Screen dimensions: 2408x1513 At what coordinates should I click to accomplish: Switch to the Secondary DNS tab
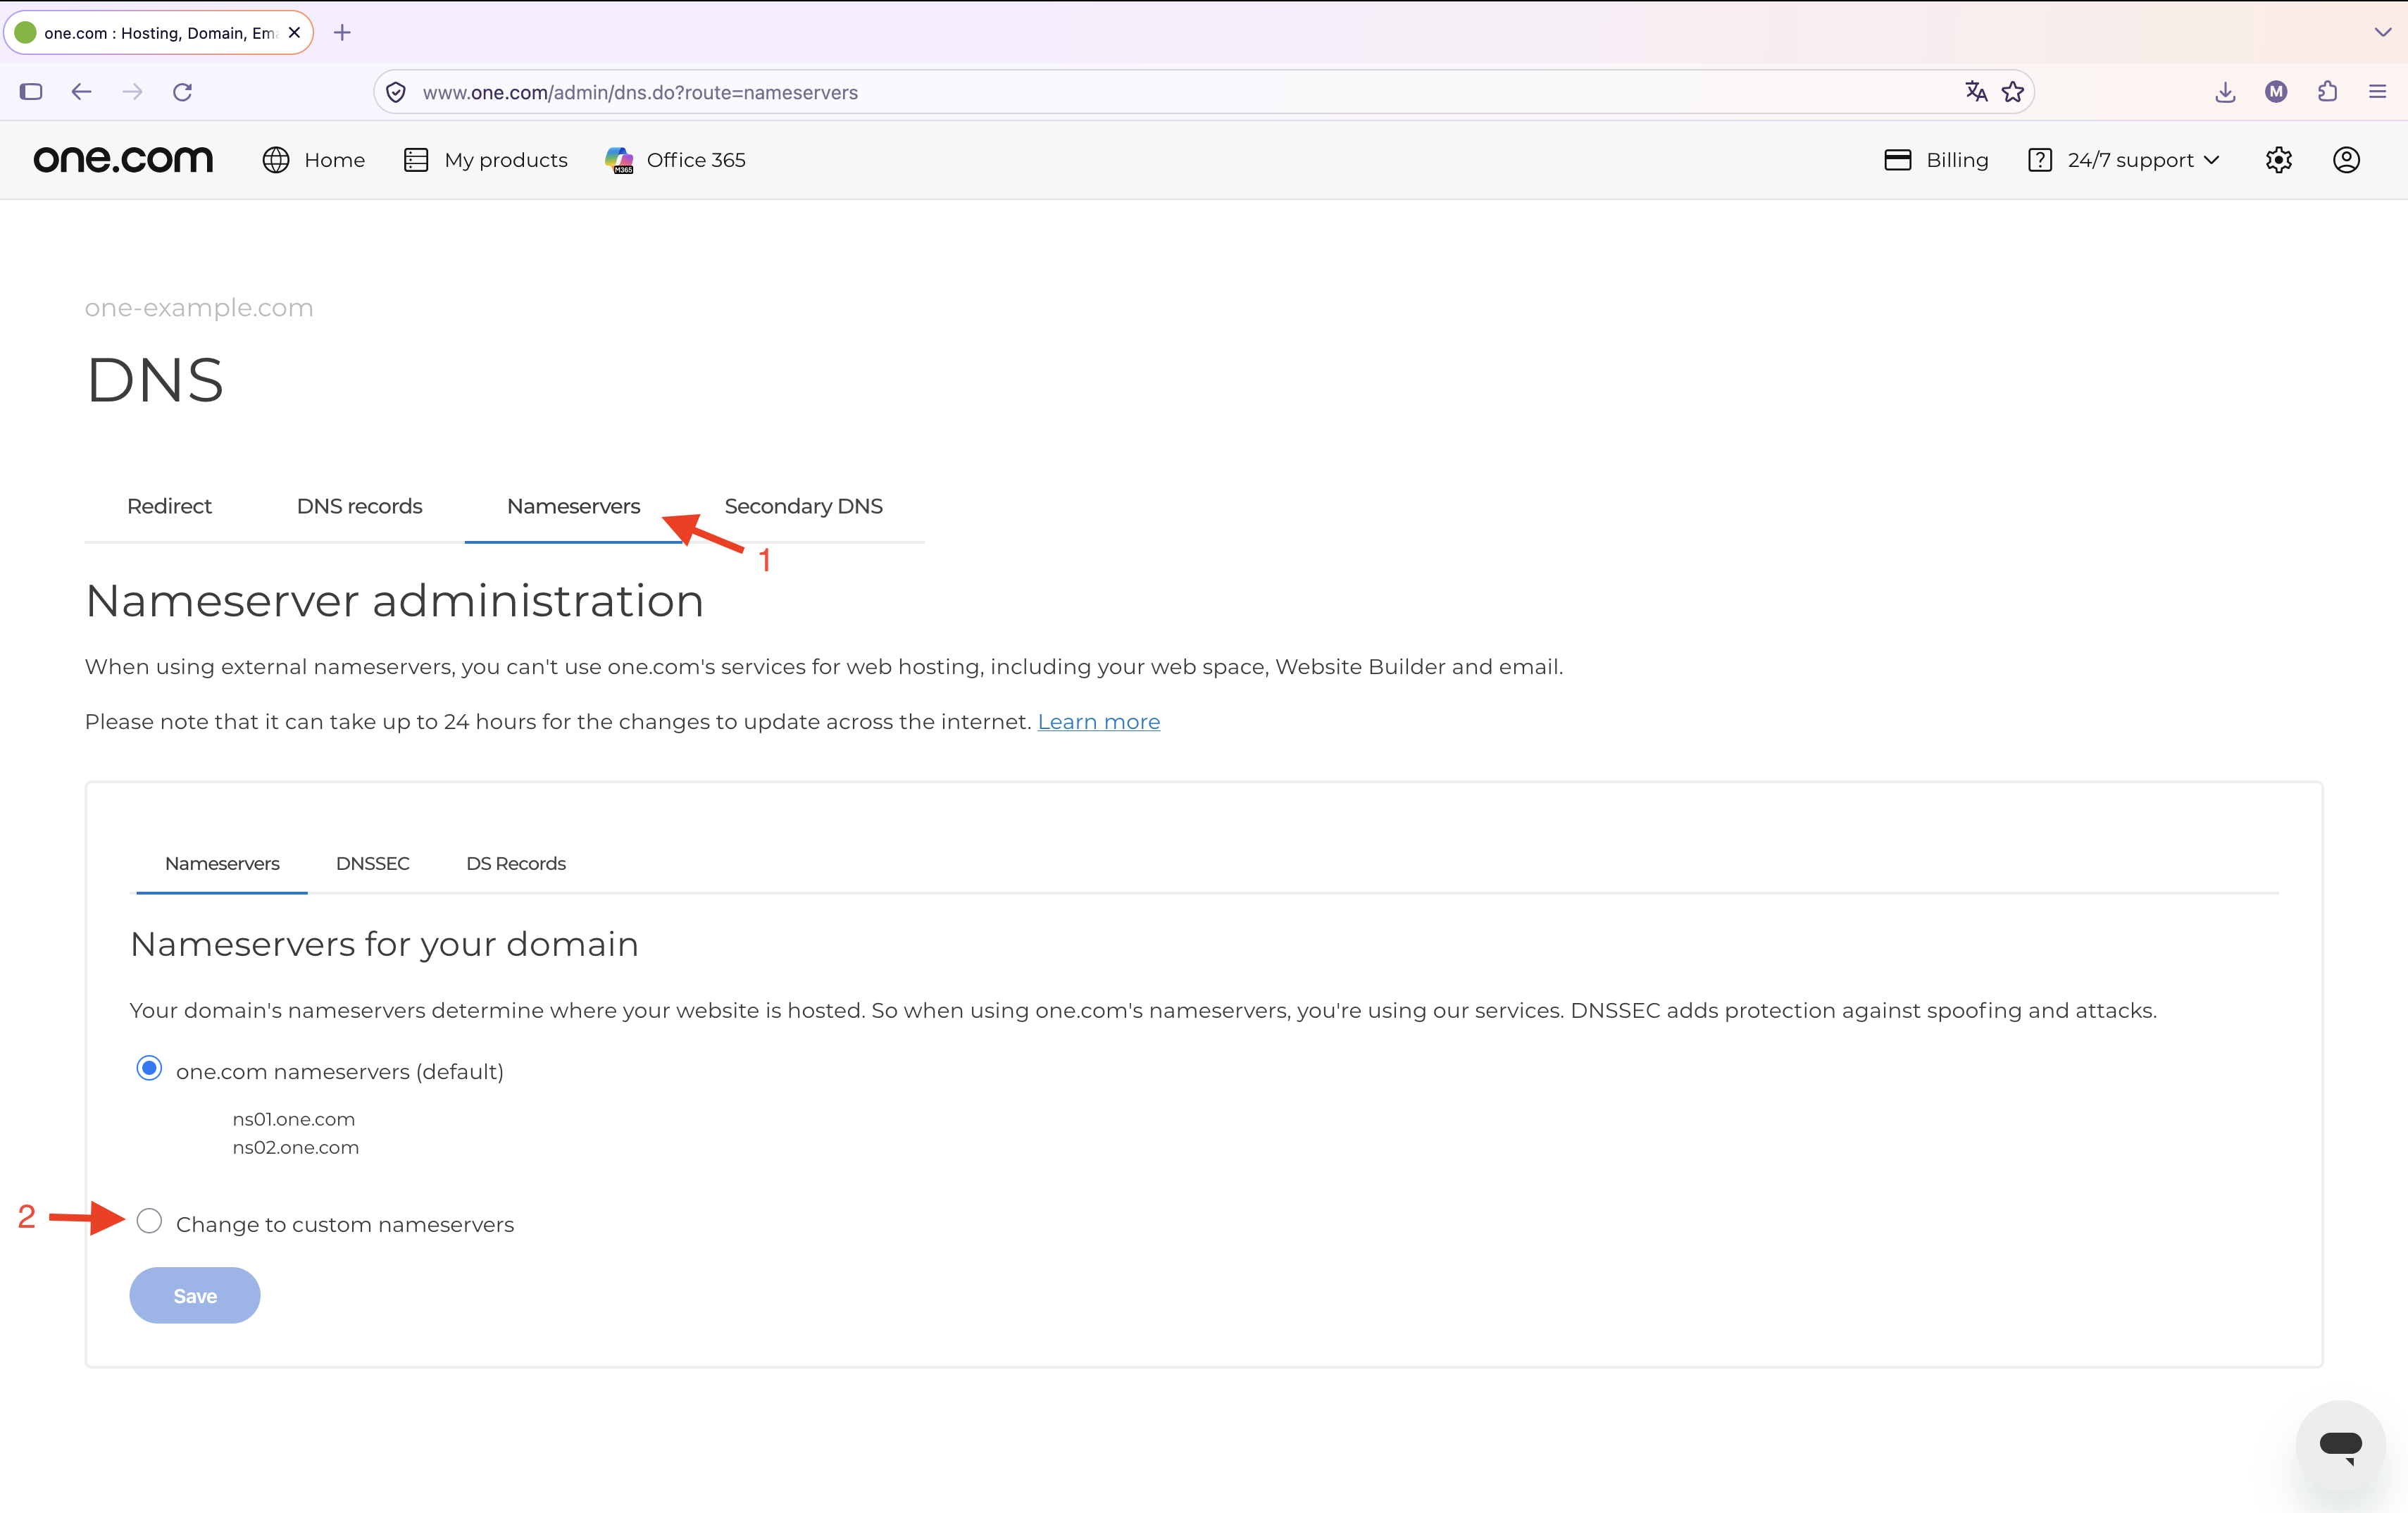point(803,506)
